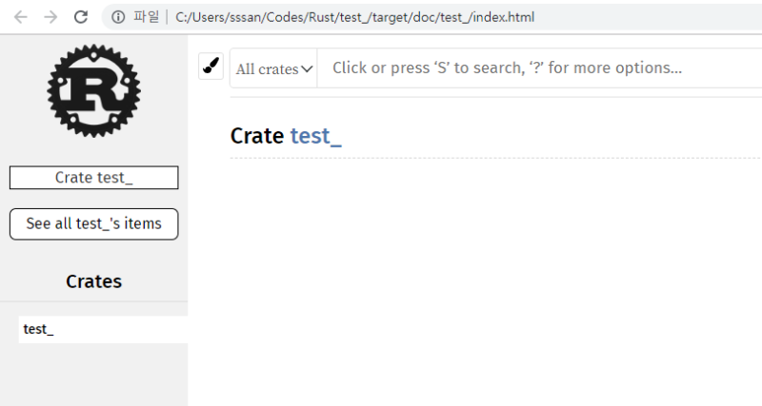Select test_ in the Crates list
Image resolution: width=762 pixels, height=406 pixels.
pos(39,329)
